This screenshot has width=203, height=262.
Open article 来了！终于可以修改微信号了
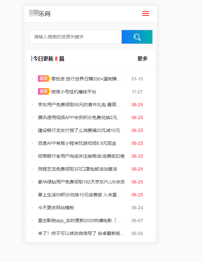pyautogui.click(x=81, y=233)
